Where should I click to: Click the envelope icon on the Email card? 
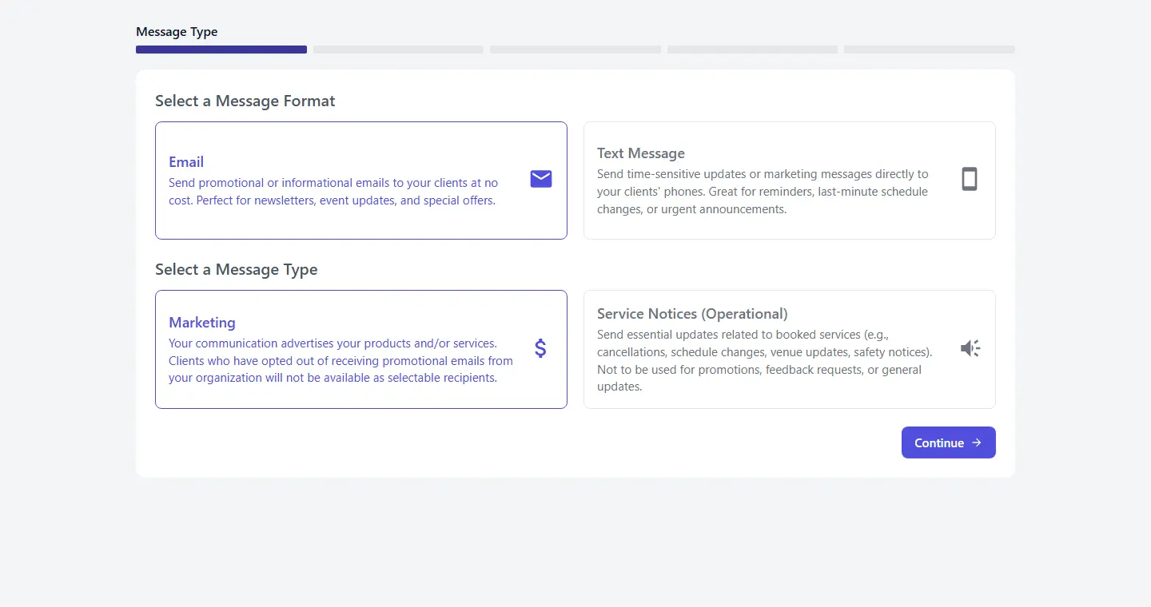tap(541, 179)
